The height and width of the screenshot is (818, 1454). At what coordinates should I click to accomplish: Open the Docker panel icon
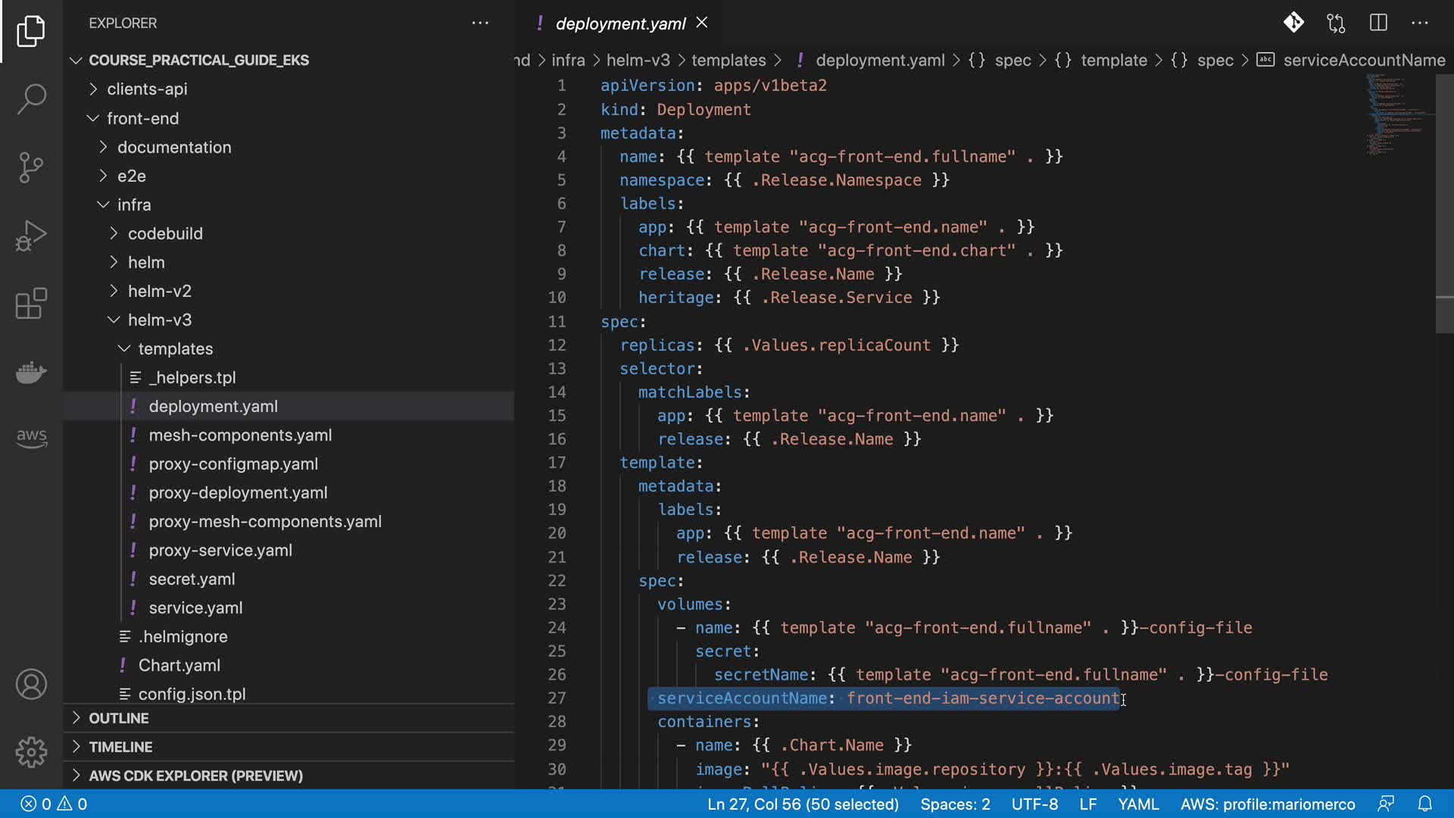click(31, 372)
